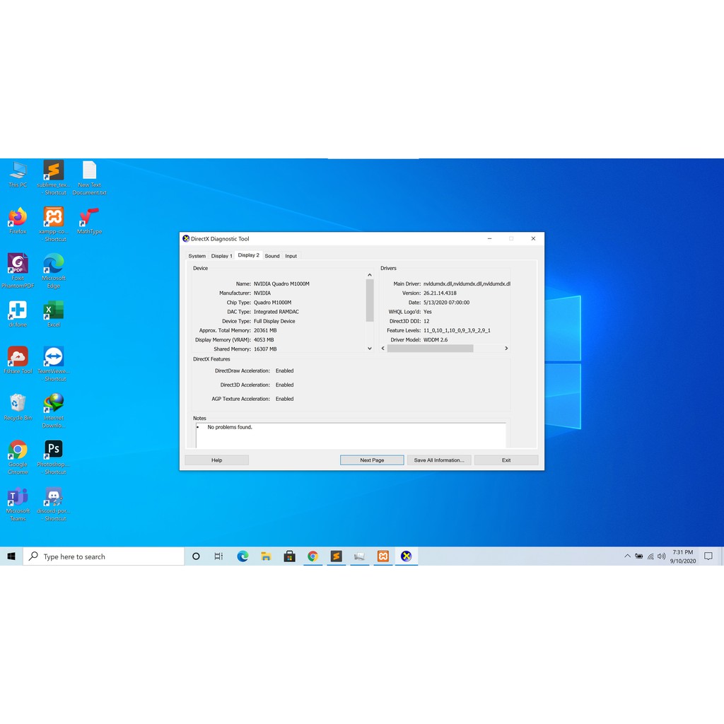Open the Internet Download shortcut
This screenshot has height=724, width=724.
point(54,403)
